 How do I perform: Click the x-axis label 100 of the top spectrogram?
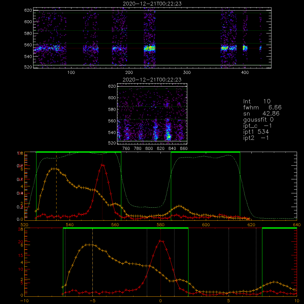[x=71, y=73]
